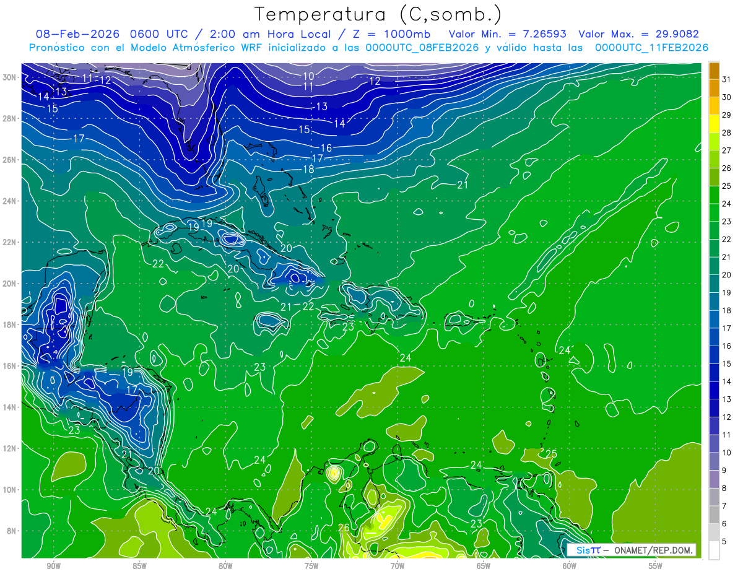Screen dimensions: 743x574
Task: Click the 90W longitude axis label
Action: [53, 566]
